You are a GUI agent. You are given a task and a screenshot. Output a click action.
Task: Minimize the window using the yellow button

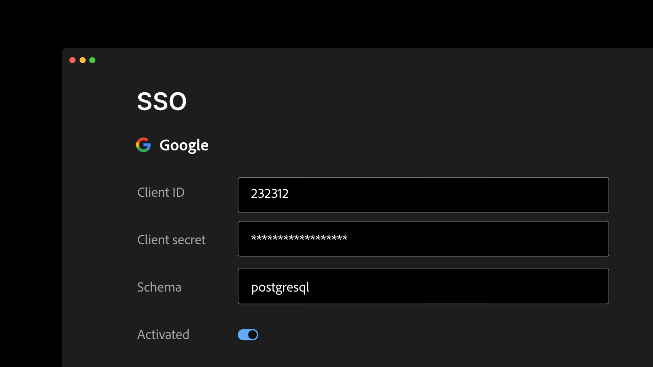tap(83, 60)
